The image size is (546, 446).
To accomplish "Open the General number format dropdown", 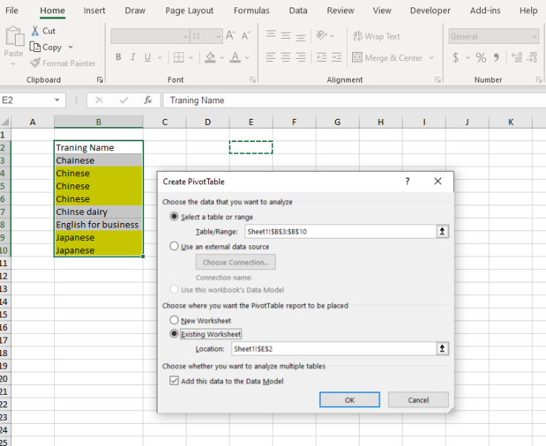I will 533,36.
